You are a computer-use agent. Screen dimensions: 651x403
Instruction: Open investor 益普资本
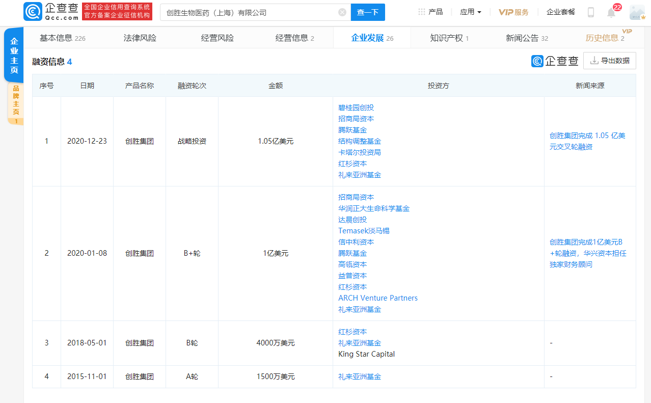click(352, 276)
